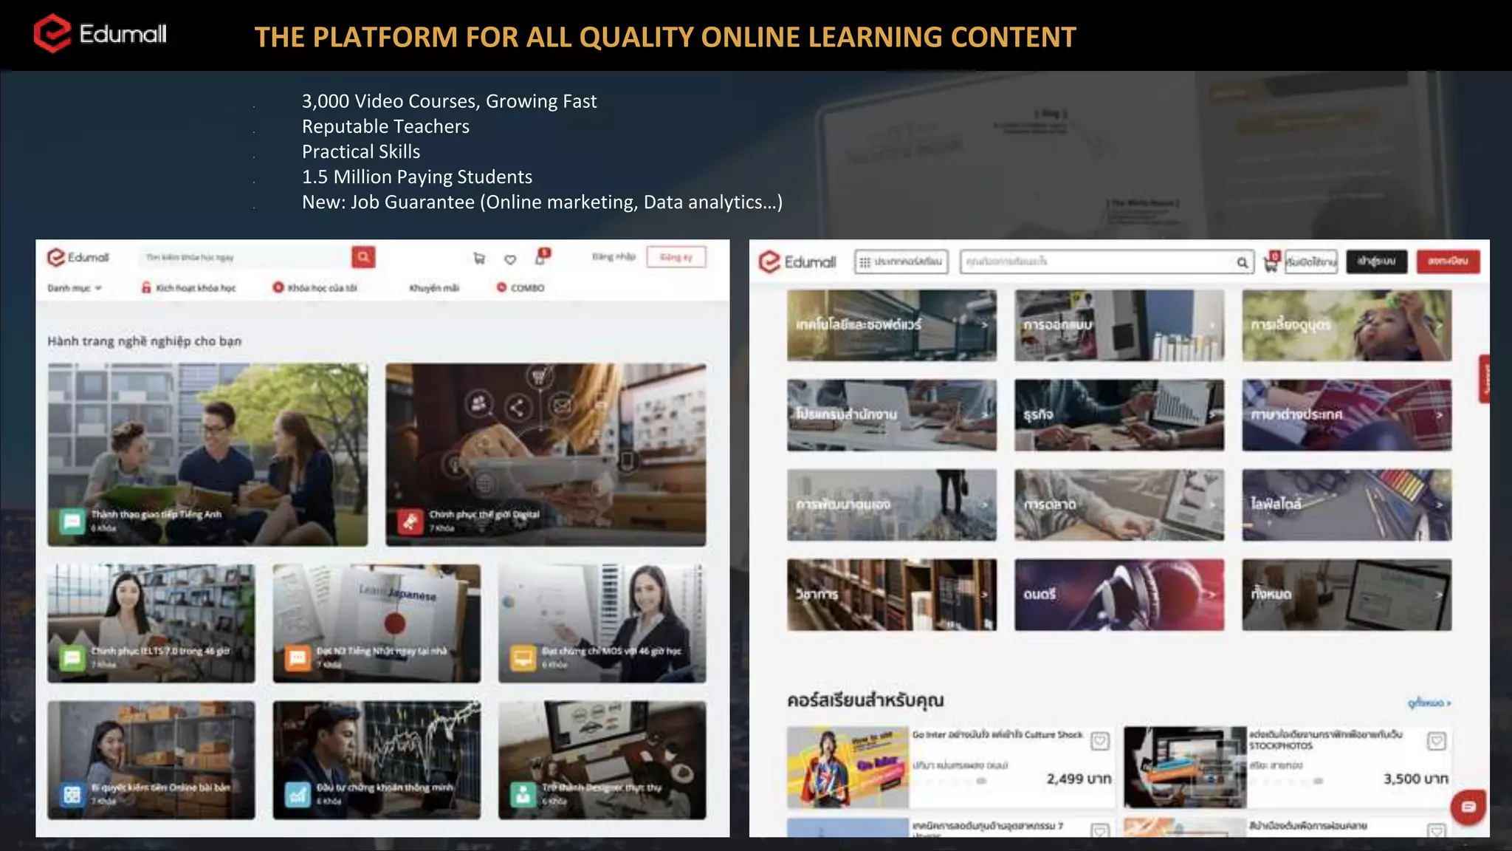Screen dimensions: 1512x851
Task: Click the red search button on Vietnamese site
Action: point(362,257)
